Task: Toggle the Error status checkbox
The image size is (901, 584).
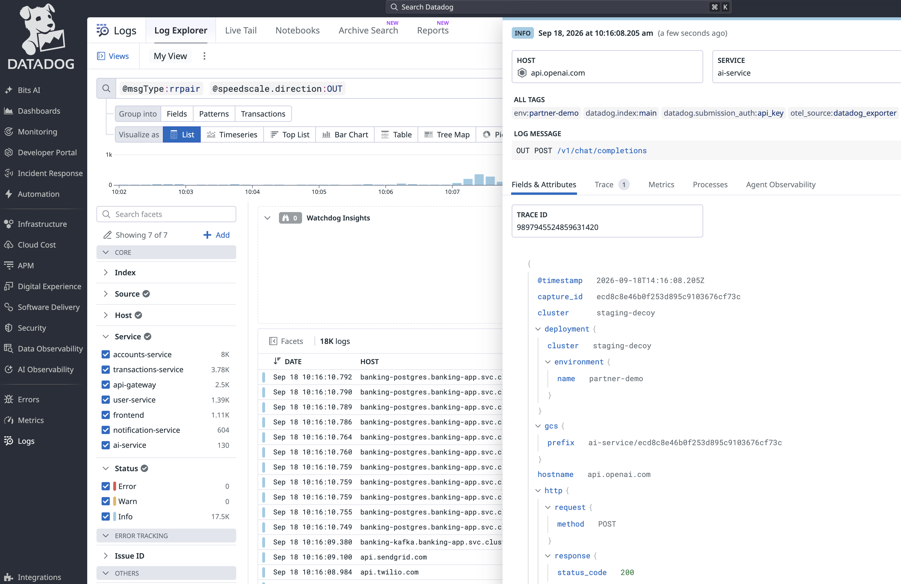Action: [x=106, y=486]
